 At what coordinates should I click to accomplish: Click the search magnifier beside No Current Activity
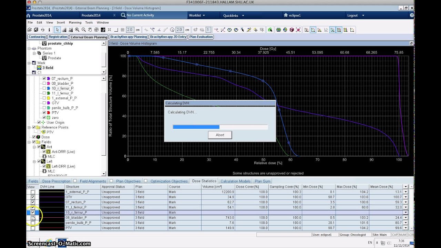[123, 15]
